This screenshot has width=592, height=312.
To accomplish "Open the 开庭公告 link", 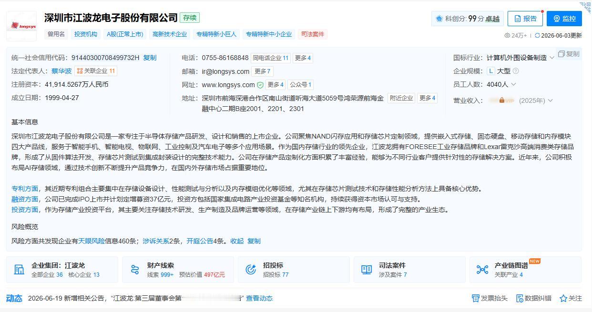I will click(200, 241).
